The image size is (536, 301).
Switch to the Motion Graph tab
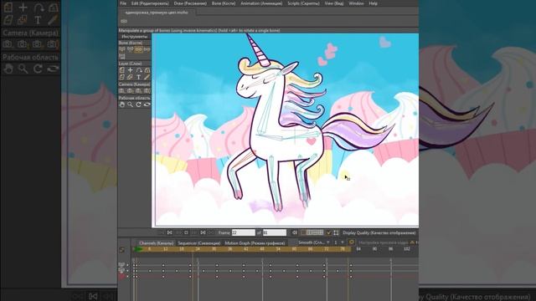[x=255, y=243]
